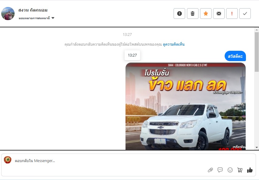
Task: Click the gray 13:27 timestamp at top of chat
Action: point(127,35)
